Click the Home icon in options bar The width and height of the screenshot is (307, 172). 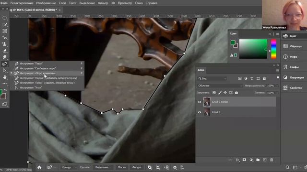click(x=39, y=167)
